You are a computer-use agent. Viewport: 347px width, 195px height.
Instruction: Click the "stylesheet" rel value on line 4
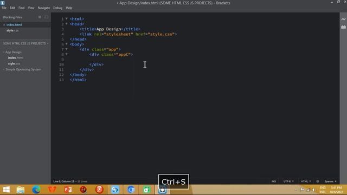tap(119, 34)
